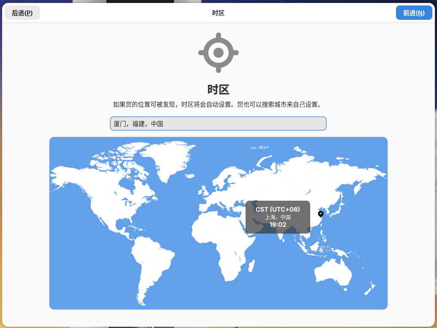Click the 上海，中国 text in the map tooltip
Viewport: 437px width, 328px height.
coord(278,218)
